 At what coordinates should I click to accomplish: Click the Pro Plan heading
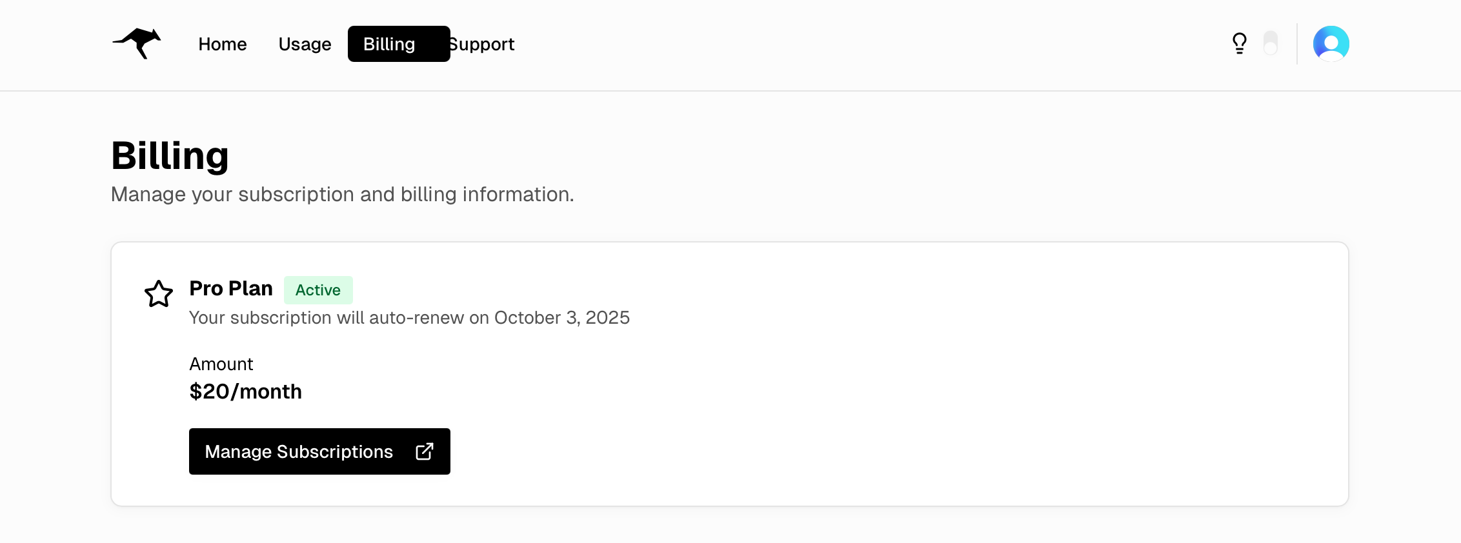230,288
